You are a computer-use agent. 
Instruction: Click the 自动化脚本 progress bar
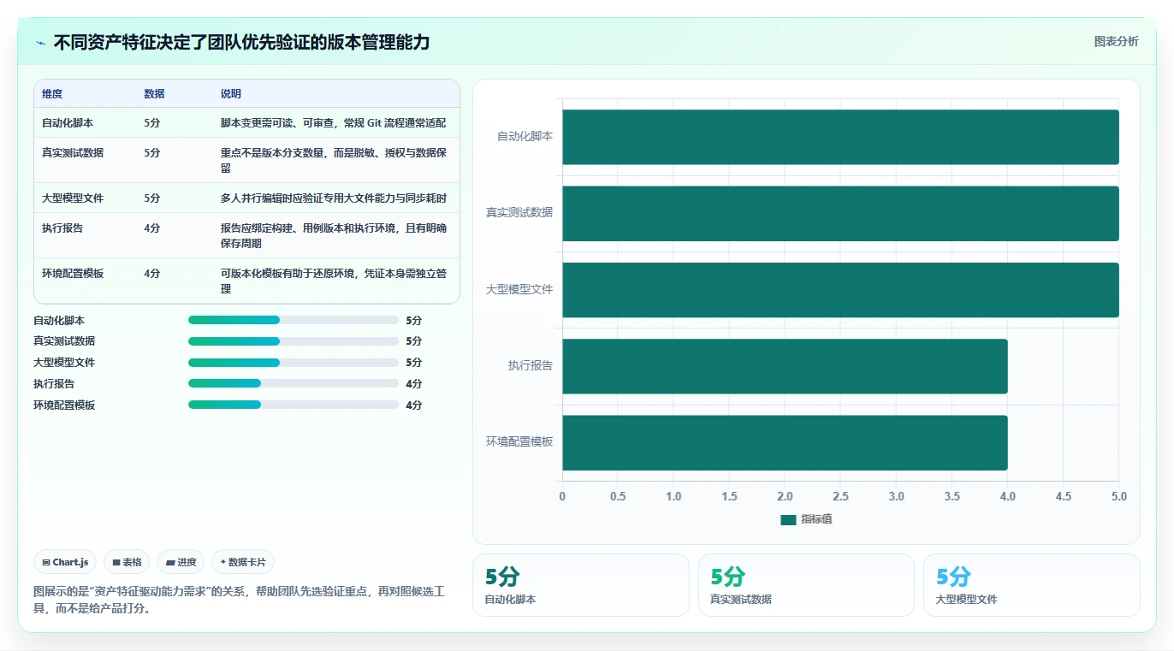click(293, 320)
